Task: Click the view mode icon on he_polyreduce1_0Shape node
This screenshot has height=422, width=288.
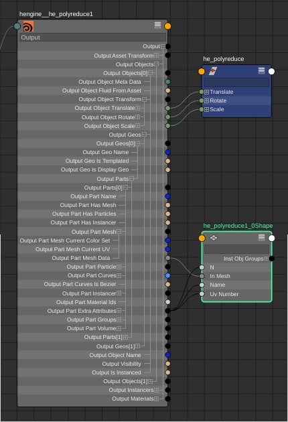Action: coord(261,237)
